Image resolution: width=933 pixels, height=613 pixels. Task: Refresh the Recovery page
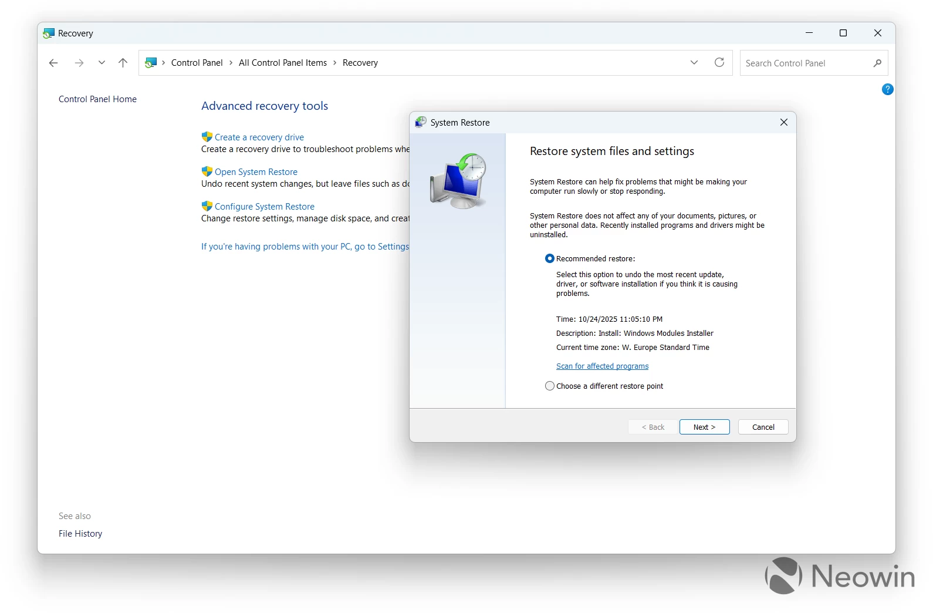[719, 62]
